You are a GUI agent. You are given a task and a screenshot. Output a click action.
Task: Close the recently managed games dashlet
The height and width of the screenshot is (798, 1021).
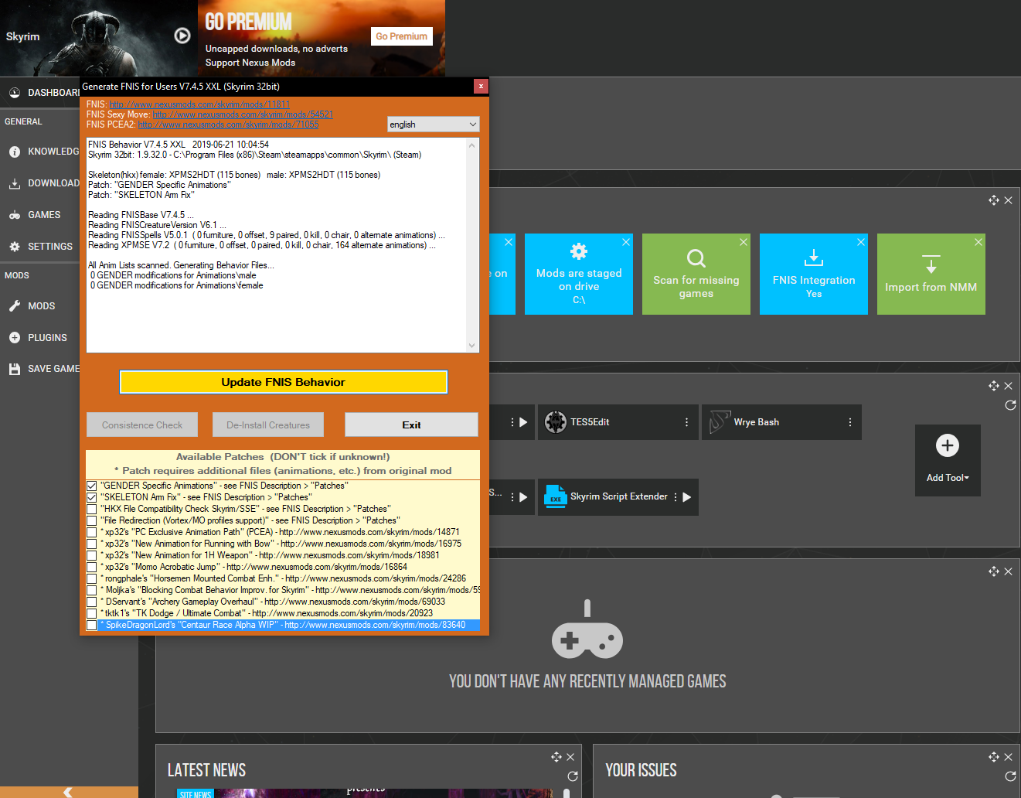point(1008,571)
